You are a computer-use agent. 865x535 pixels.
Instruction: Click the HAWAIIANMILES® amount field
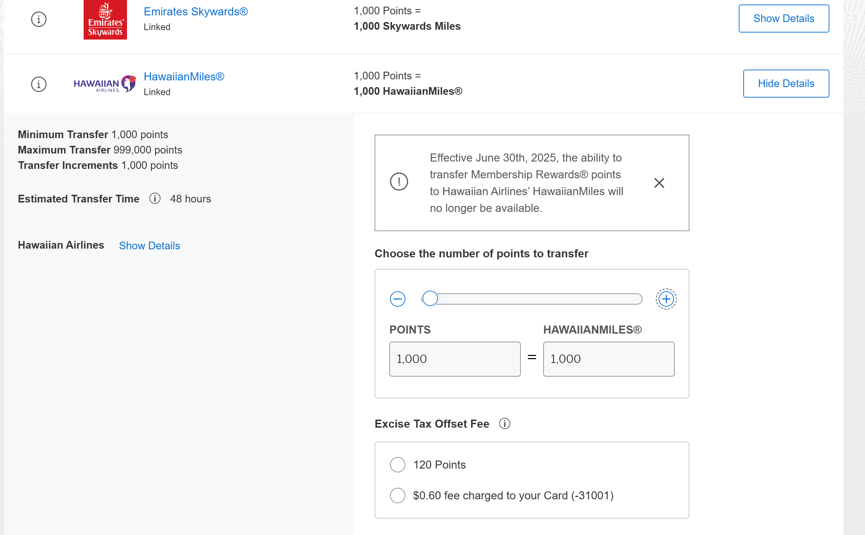(609, 359)
